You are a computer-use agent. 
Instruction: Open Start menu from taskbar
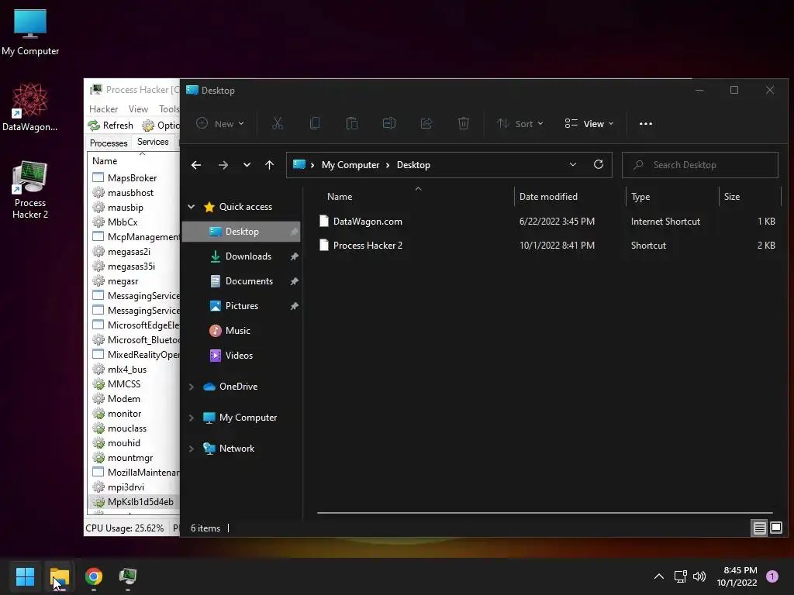pyautogui.click(x=25, y=576)
